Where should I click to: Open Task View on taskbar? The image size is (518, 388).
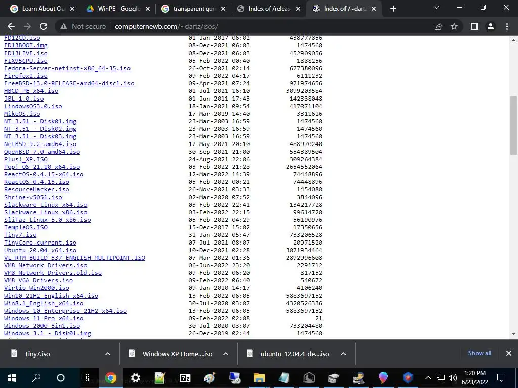85,378
